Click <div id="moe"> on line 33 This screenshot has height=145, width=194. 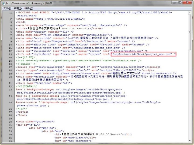click(53, 131)
